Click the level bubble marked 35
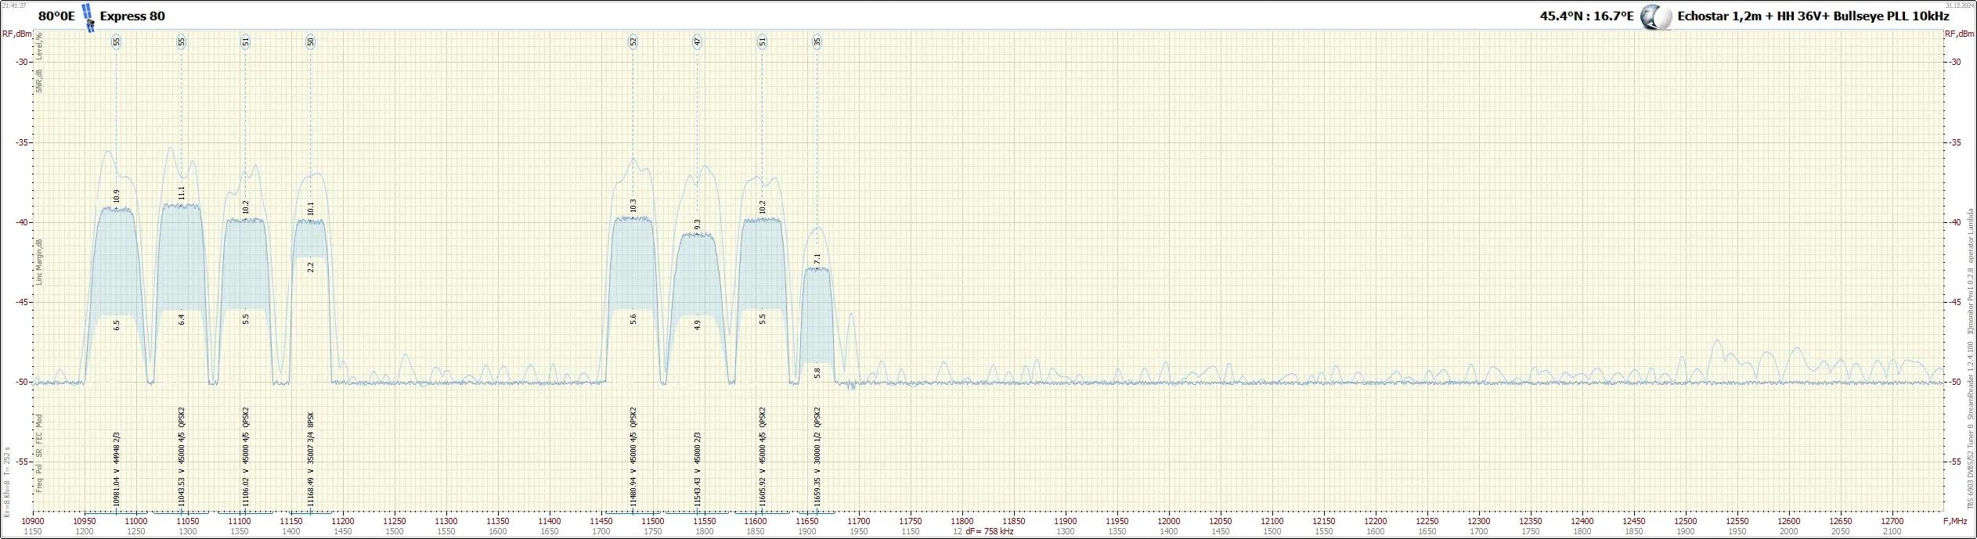Viewport: 1977px width, 539px height. (x=817, y=42)
